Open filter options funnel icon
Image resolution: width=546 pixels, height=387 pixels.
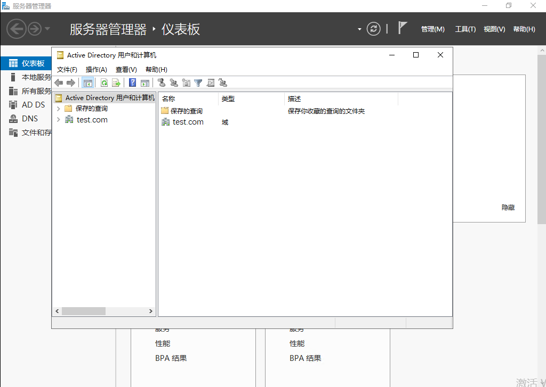(198, 83)
